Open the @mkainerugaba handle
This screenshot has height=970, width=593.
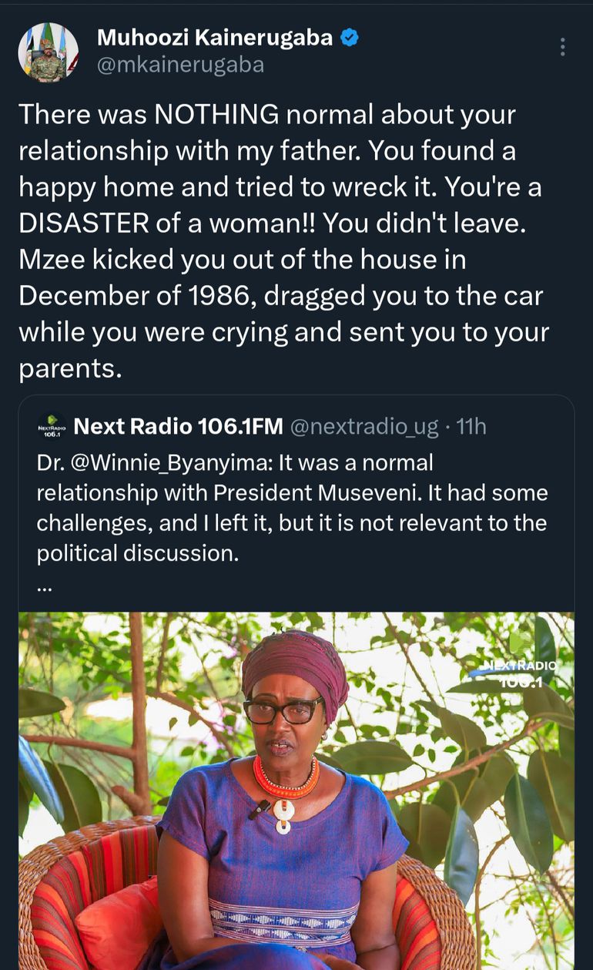click(180, 65)
